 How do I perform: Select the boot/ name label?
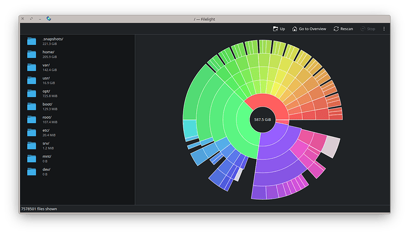pyautogui.click(x=47, y=104)
